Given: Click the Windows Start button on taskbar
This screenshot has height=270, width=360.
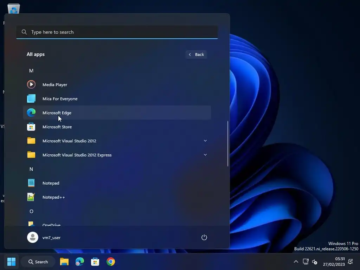Looking at the screenshot, I should pos(11,262).
